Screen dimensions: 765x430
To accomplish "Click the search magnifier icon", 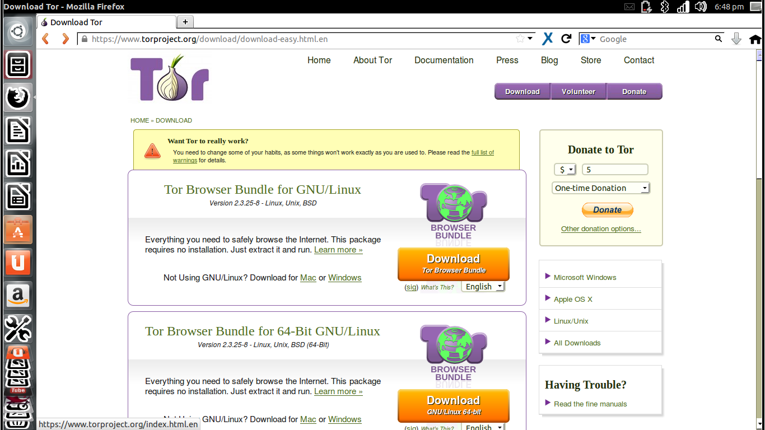I will pyautogui.click(x=719, y=39).
